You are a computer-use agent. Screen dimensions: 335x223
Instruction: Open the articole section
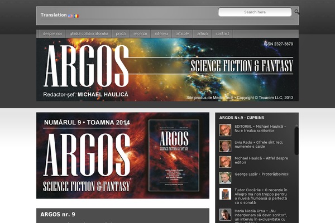183,33
